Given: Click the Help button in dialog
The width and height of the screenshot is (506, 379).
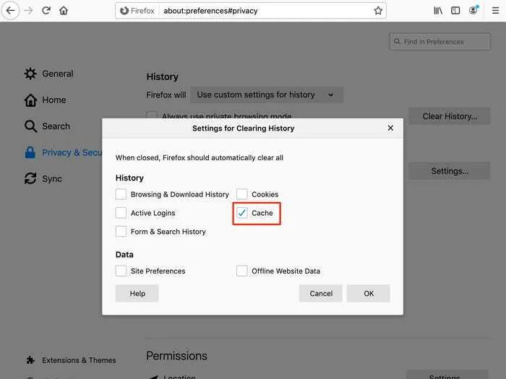Looking at the screenshot, I should click(137, 294).
